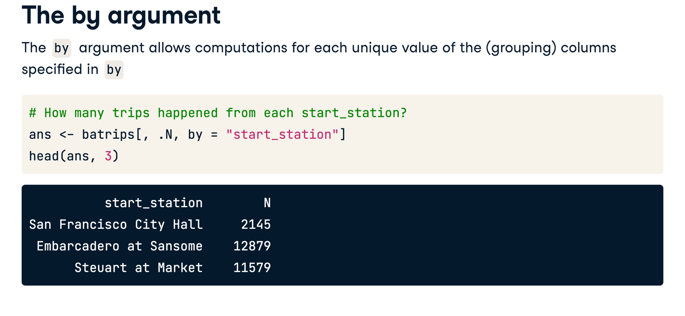Click the value 2145 in output
This screenshot has width=685, height=316.
click(x=256, y=224)
